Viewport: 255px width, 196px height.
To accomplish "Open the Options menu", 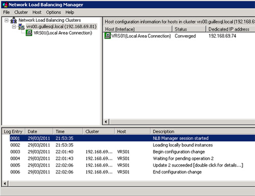I will point(54,12).
